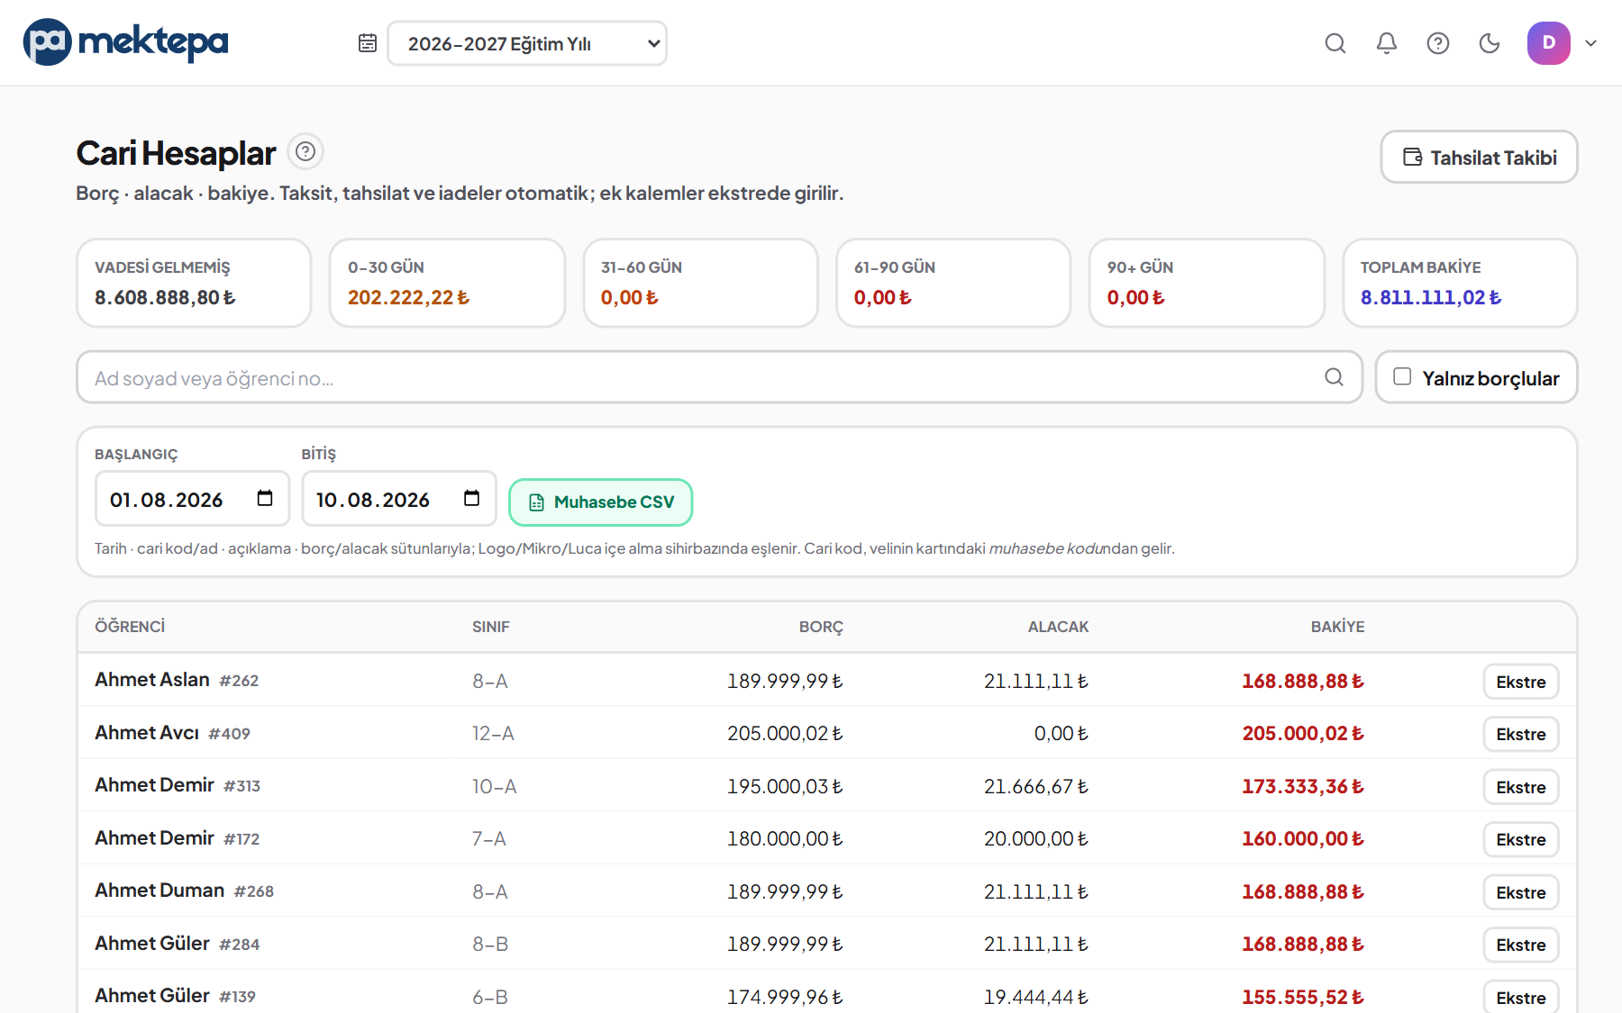This screenshot has width=1622, height=1013.
Task: Click balance 160.000,00 ₺
Action: coord(1303,839)
